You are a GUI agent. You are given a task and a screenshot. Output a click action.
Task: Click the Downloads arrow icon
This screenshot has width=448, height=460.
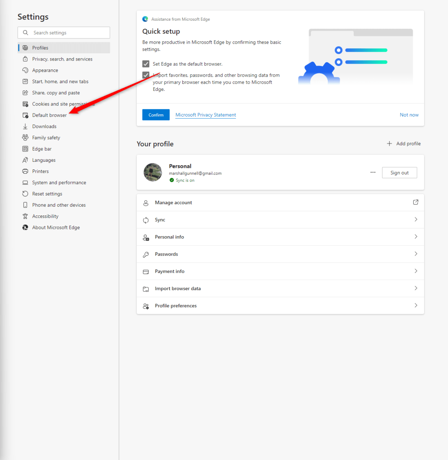(x=25, y=127)
